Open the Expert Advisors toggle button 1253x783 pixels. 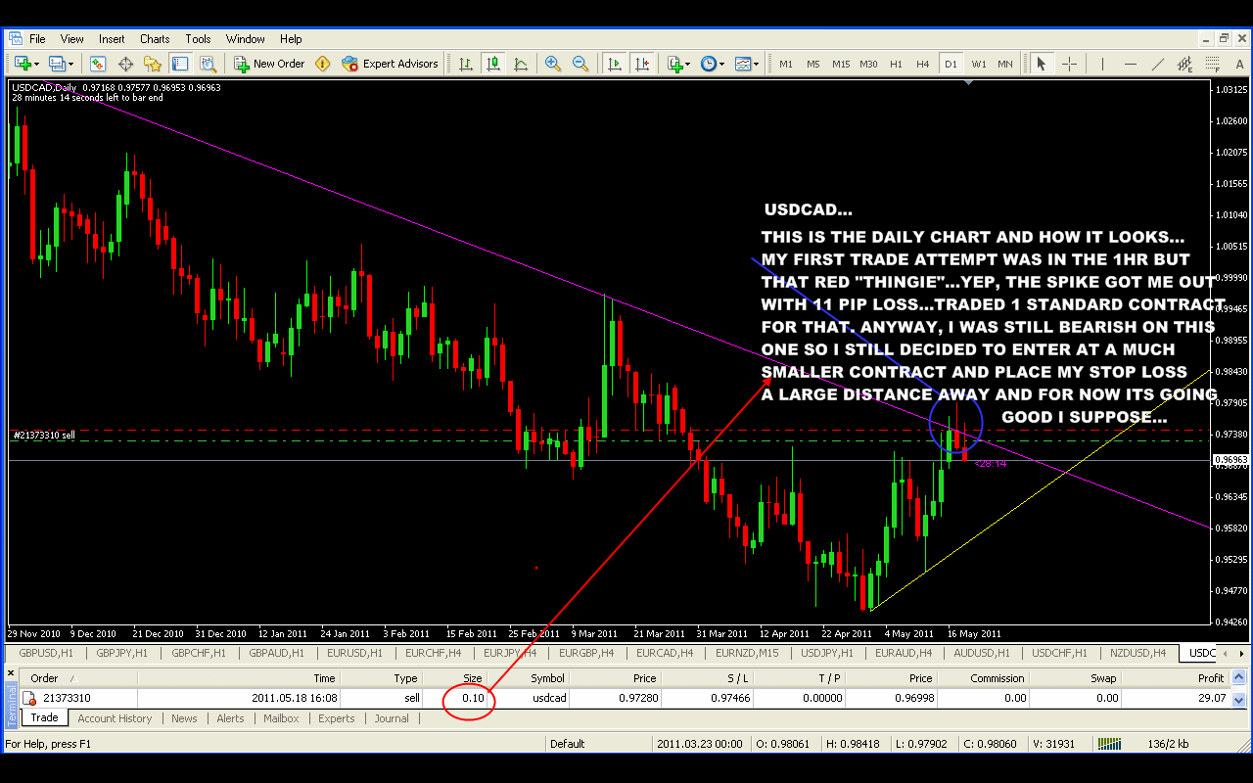coord(390,64)
